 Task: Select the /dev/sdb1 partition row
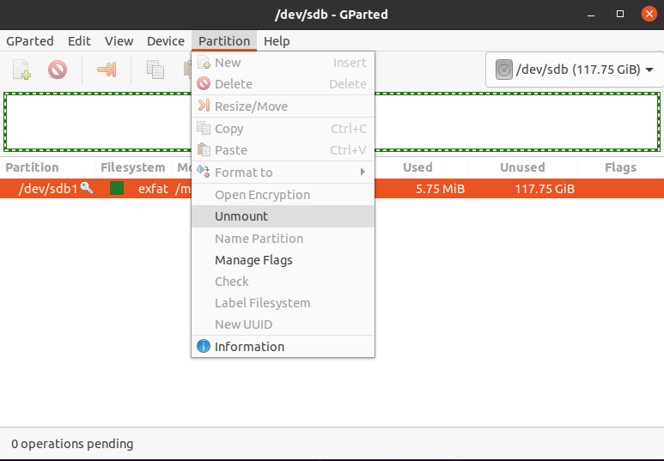point(515,189)
